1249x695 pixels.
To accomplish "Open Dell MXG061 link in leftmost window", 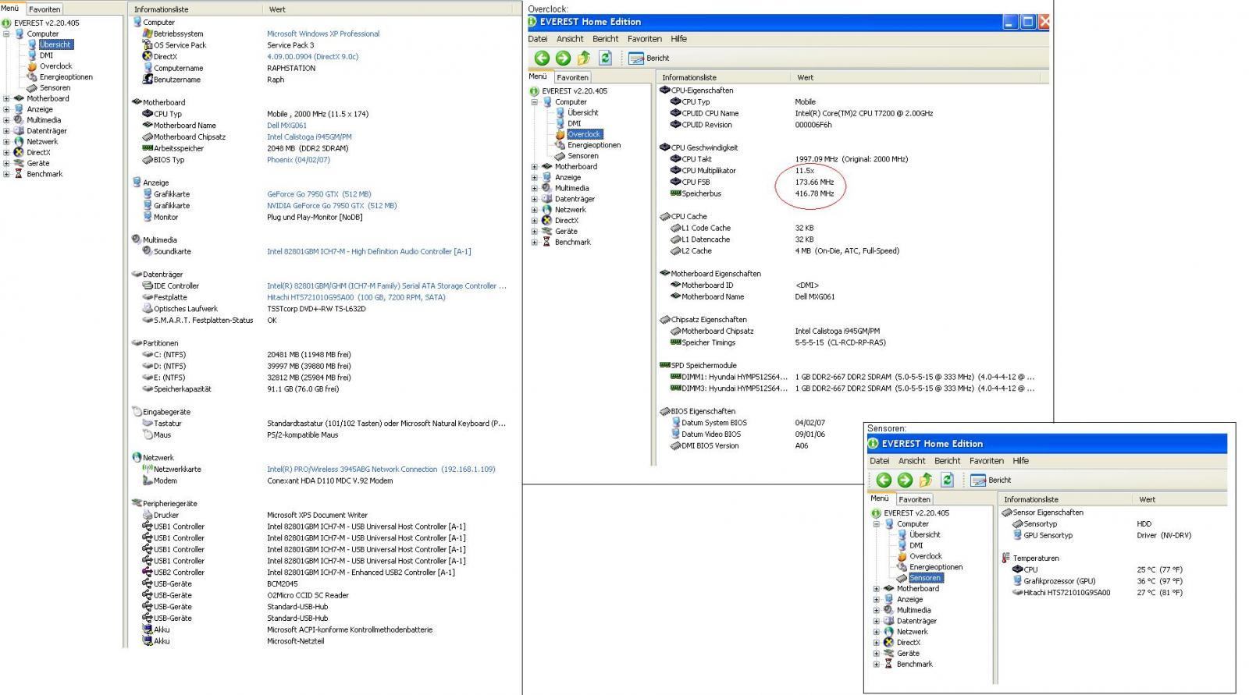I will (286, 126).
